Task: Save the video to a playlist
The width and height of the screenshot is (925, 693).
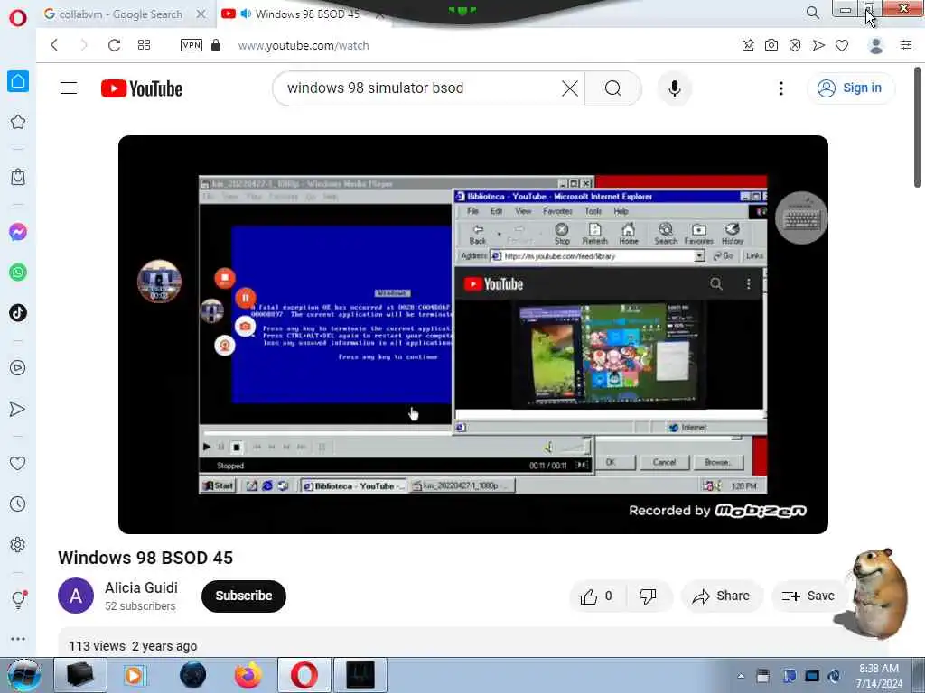Action: [x=808, y=596]
